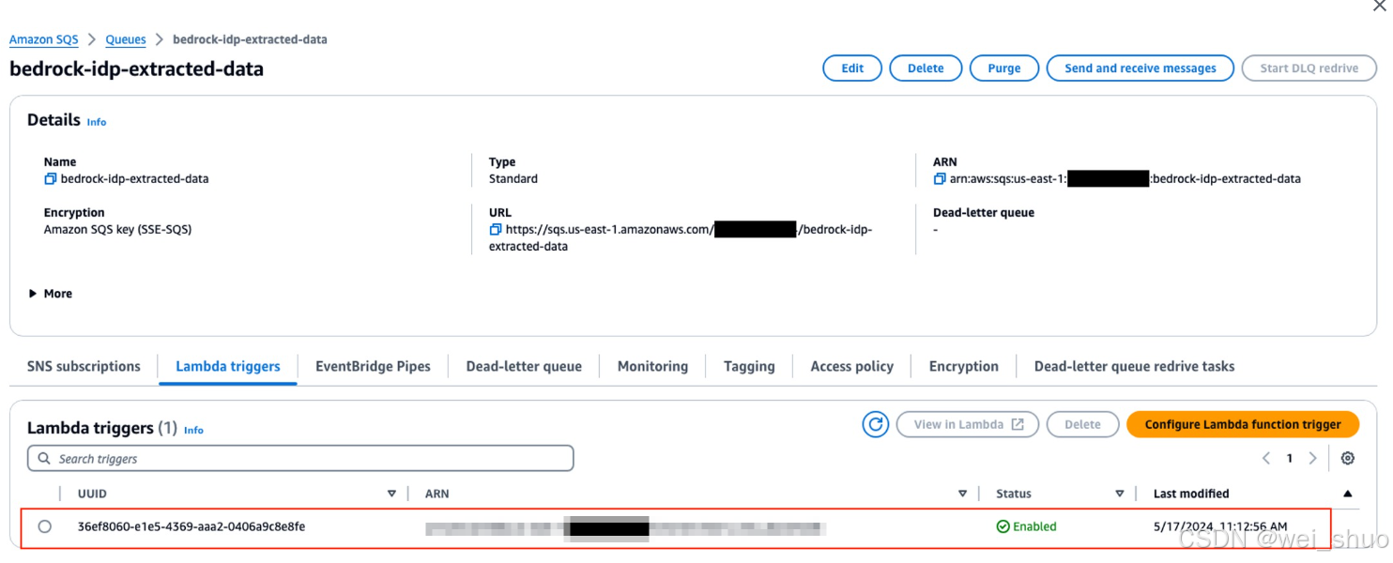Open the EventBridge Pipes tab
This screenshot has width=1393, height=563.
tap(373, 366)
